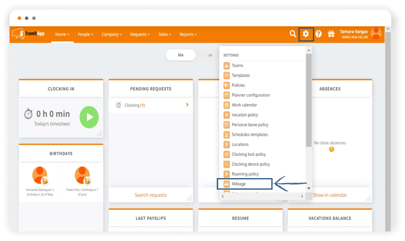Open the gift box icon
Viewport: 405px width, 241px height.
(331, 34)
